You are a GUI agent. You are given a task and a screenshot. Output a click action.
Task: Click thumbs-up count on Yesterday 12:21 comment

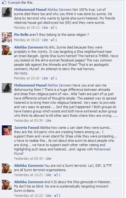[58, 175]
